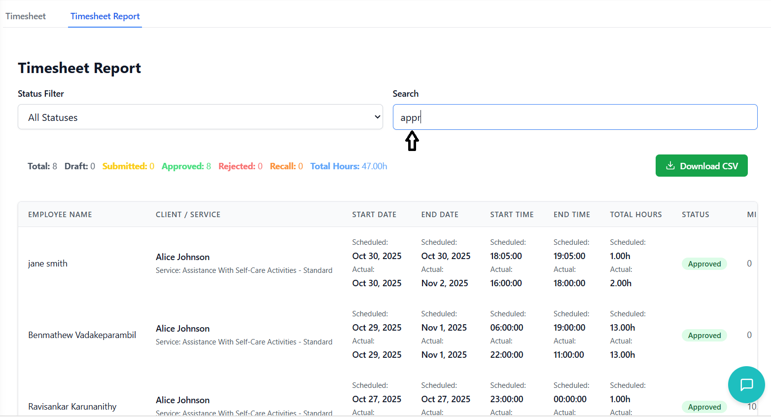This screenshot has width=771, height=417.
Task: Open the chat support bubble icon
Action: [x=746, y=384]
